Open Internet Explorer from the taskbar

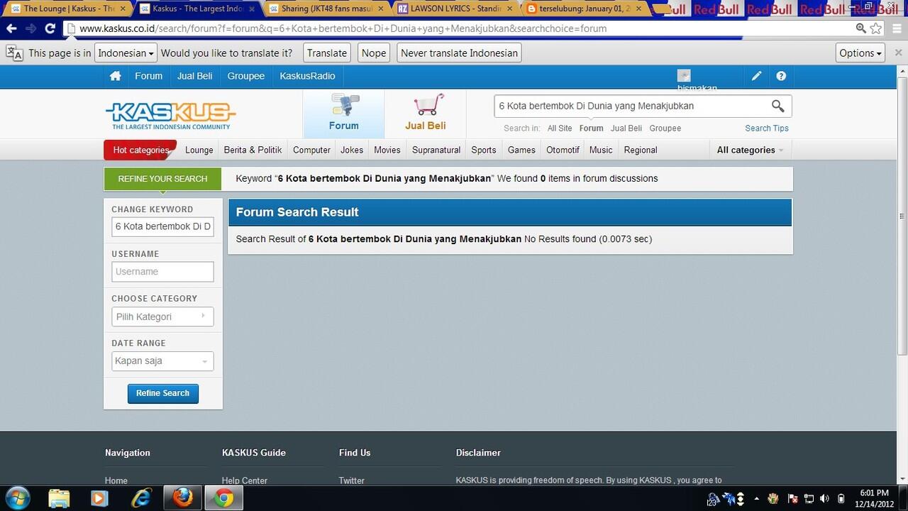point(141,498)
